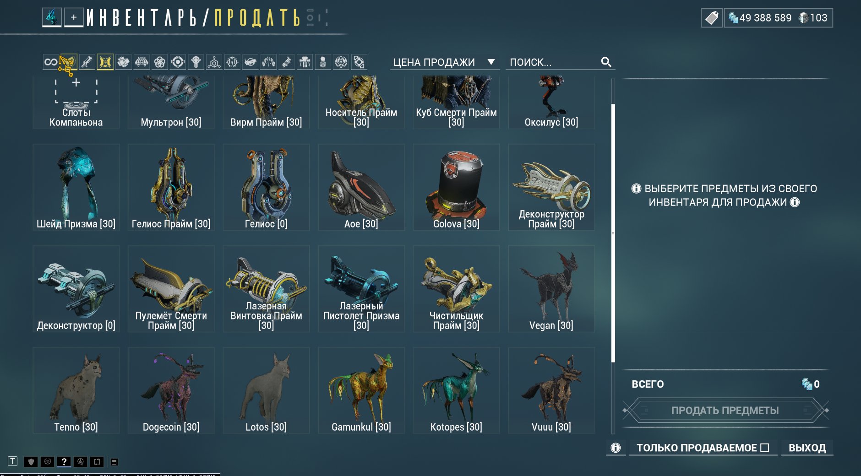The width and height of the screenshot is (861, 476).
Task: Click the shield icon in bottom bar
Action: (31, 461)
